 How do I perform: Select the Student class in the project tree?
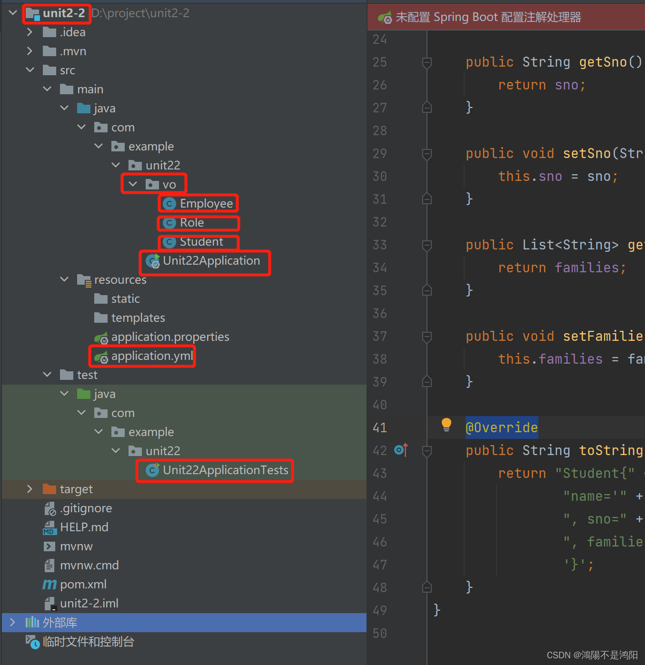(x=202, y=242)
